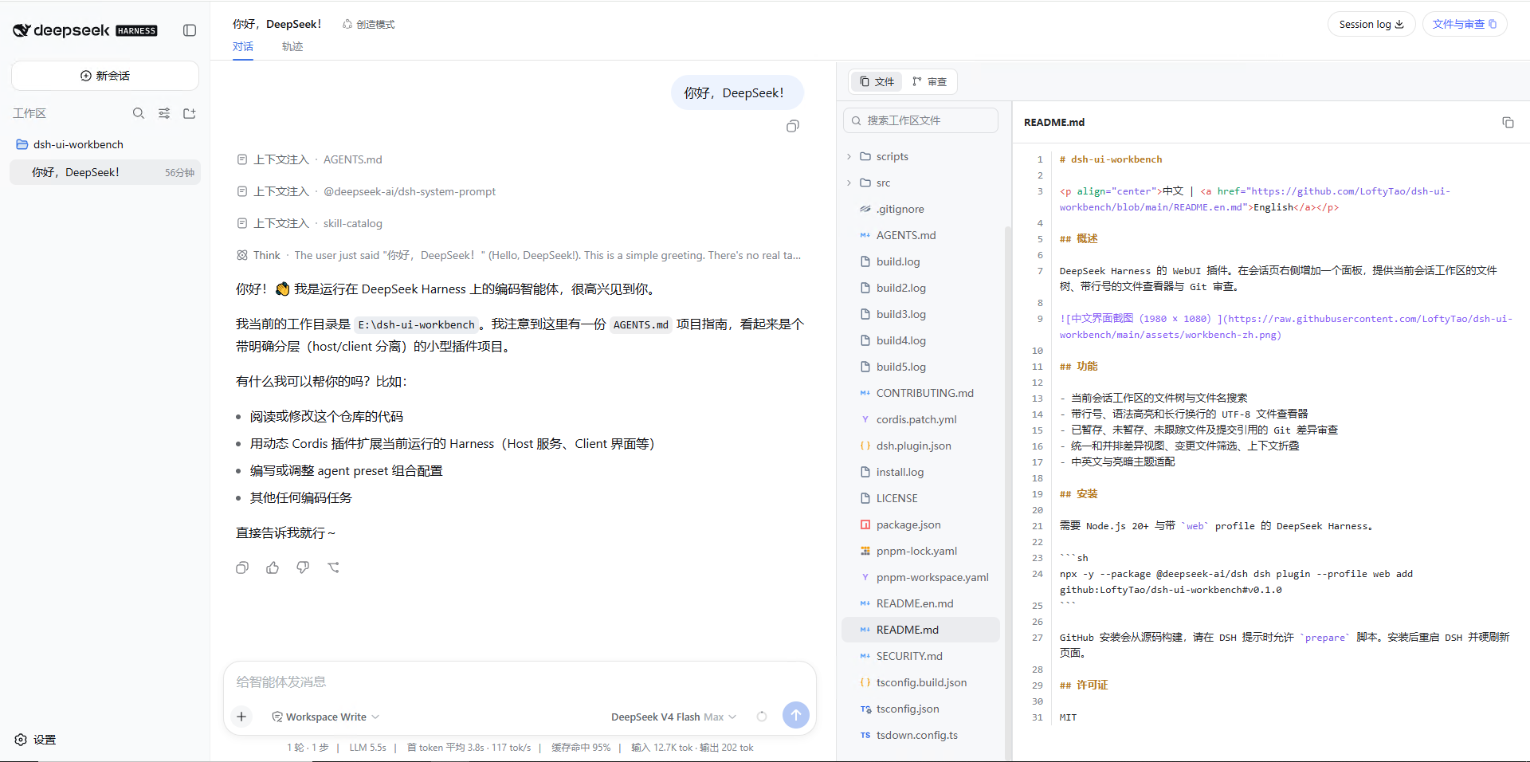Add an attachment with plus button

tap(241, 717)
